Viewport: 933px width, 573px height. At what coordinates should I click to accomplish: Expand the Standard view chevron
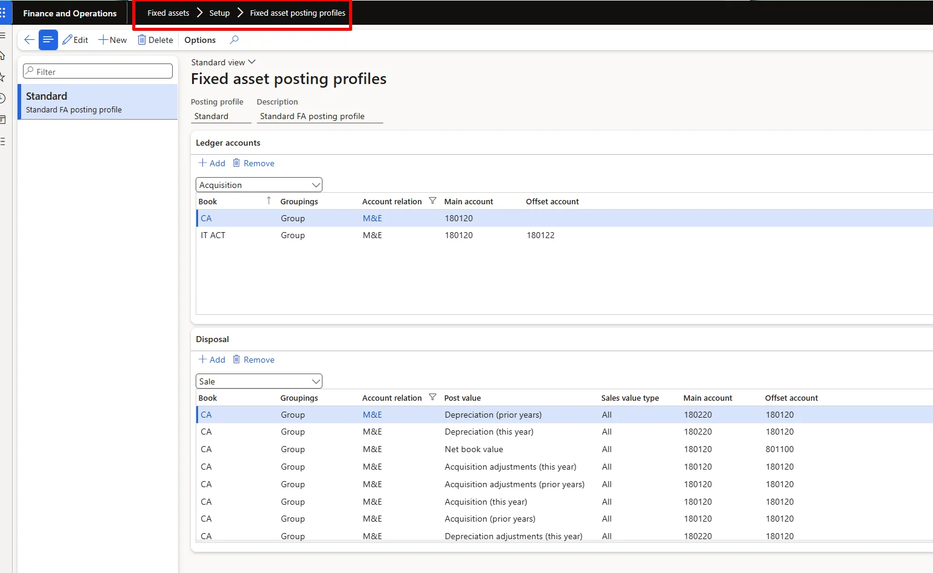tap(252, 62)
